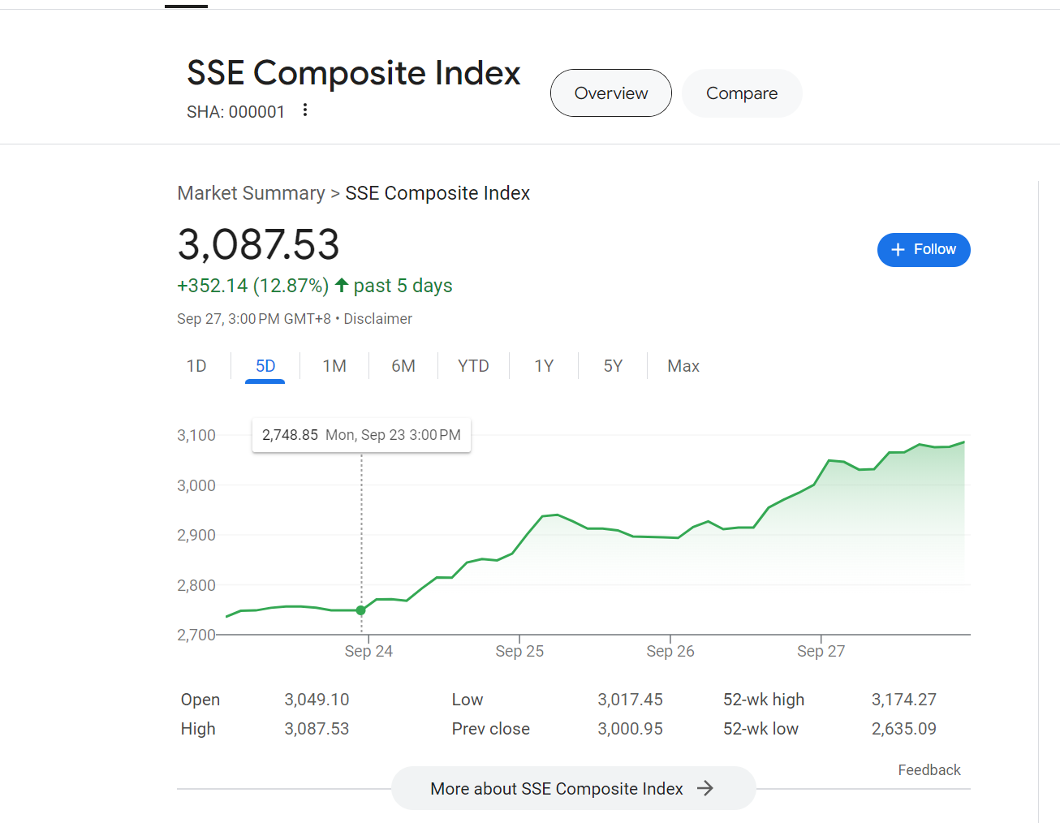Click the arrow icon after More about SSE
This screenshot has width=1060, height=823.
click(x=705, y=788)
